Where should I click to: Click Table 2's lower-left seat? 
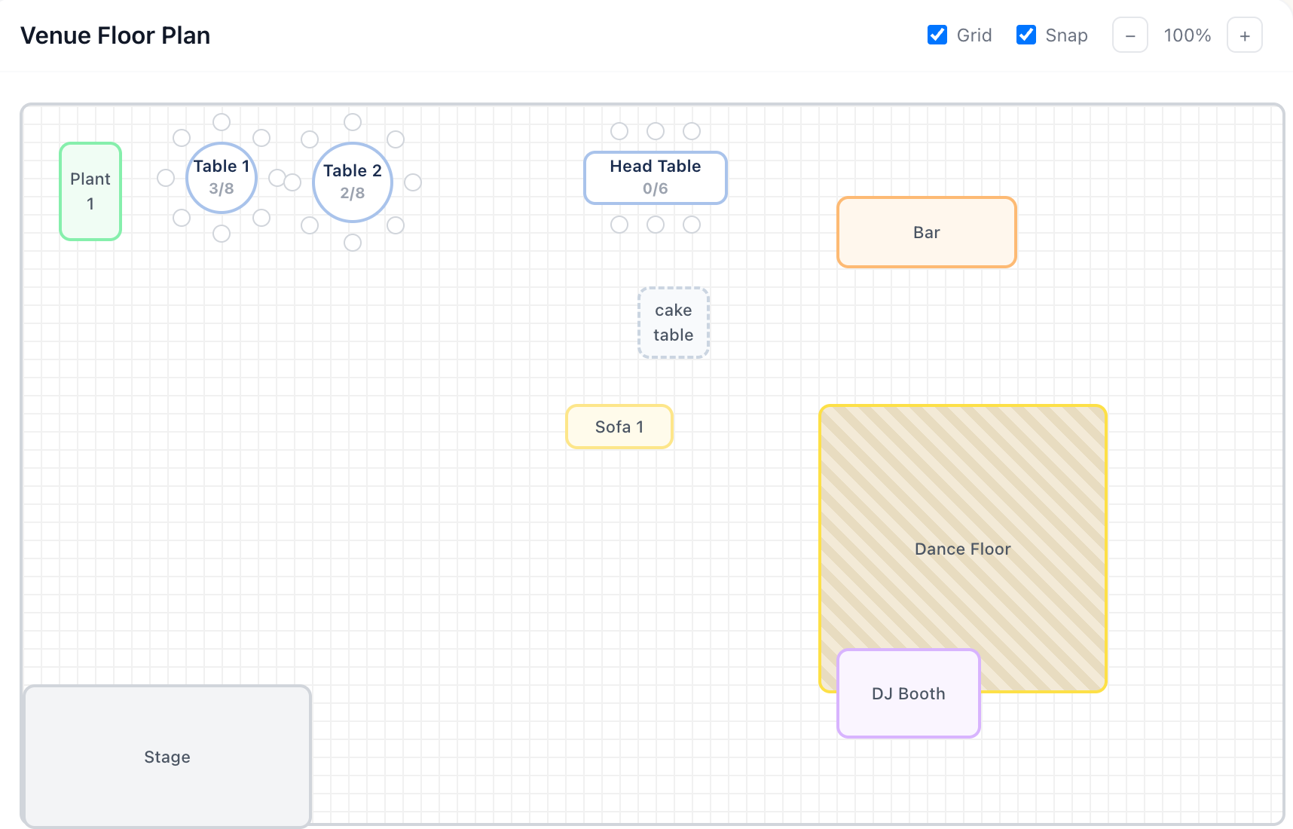point(310,225)
